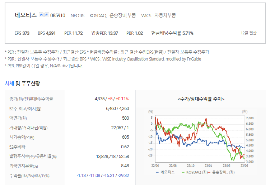Click the returns row -1.13 / -11.08 / -15.21 / -29.32
Viewport: 270px width, 187px height.
(103, 176)
